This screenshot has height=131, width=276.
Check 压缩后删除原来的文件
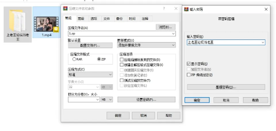tap(122, 60)
